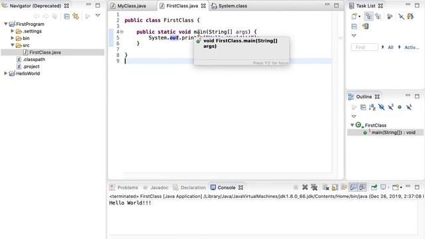Click the All working set link

[390, 47]
